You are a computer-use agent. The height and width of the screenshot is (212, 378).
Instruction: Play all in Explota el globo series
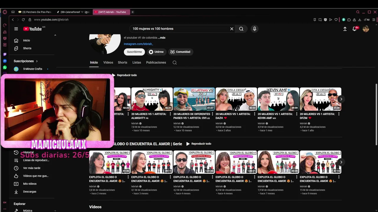tap(199, 144)
